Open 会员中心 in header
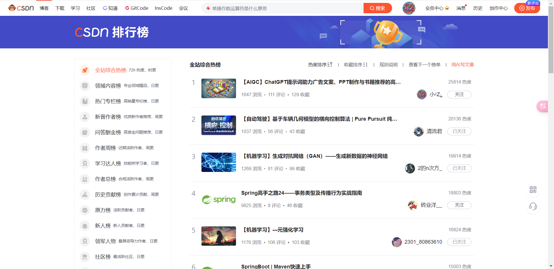Viewport: 554px width, 269px height. click(x=437, y=8)
